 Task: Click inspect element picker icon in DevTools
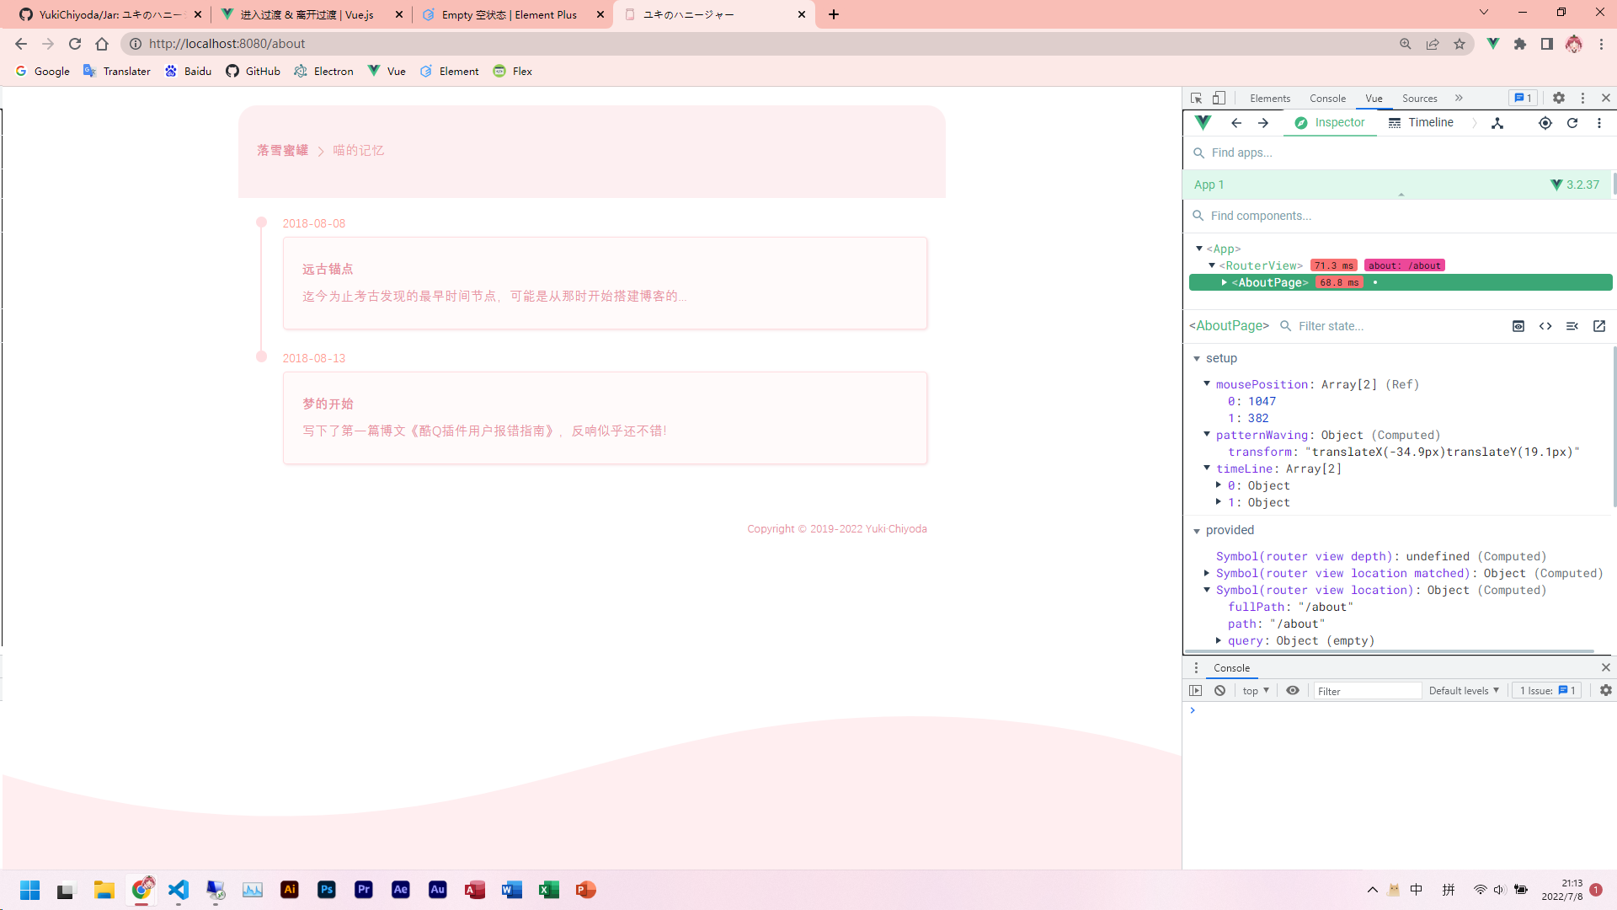(1196, 98)
